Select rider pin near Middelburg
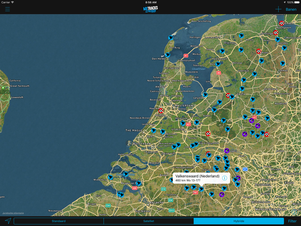This screenshot has height=226, width=301. click(110, 177)
